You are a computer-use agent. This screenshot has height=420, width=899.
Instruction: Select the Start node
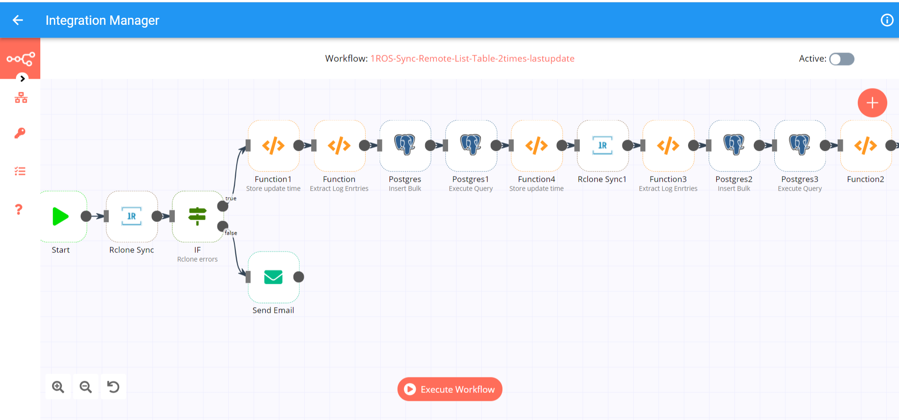(x=61, y=216)
